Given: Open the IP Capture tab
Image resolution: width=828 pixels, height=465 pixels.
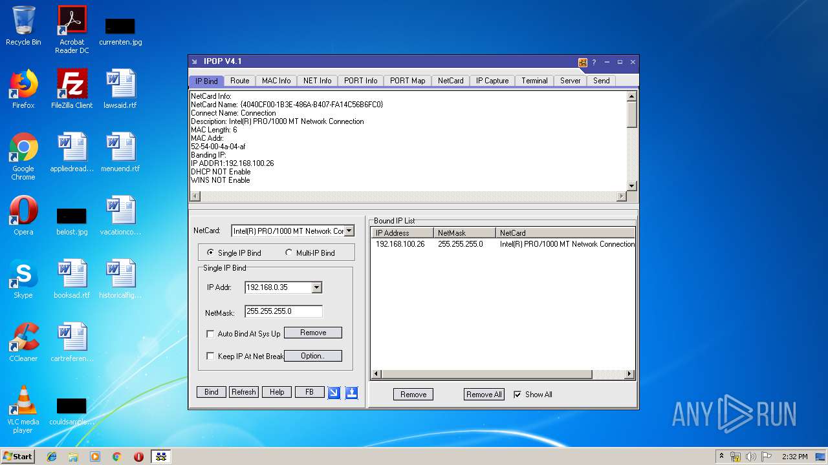Looking at the screenshot, I should (x=492, y=81).
